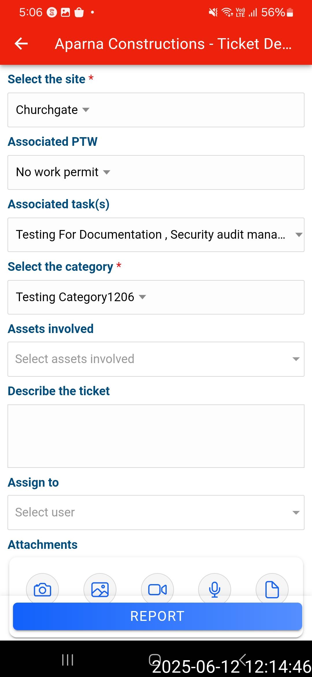Image resolution: width=312 pixels, height=677 pixels.
Task: Expand No work permit dropdown
Action: (x=63, y=172)
